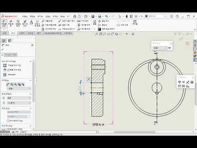This screenshot has height=148, width=197.
Task: Open the Linear Note Pattern tool
Action: pos(37,23)
